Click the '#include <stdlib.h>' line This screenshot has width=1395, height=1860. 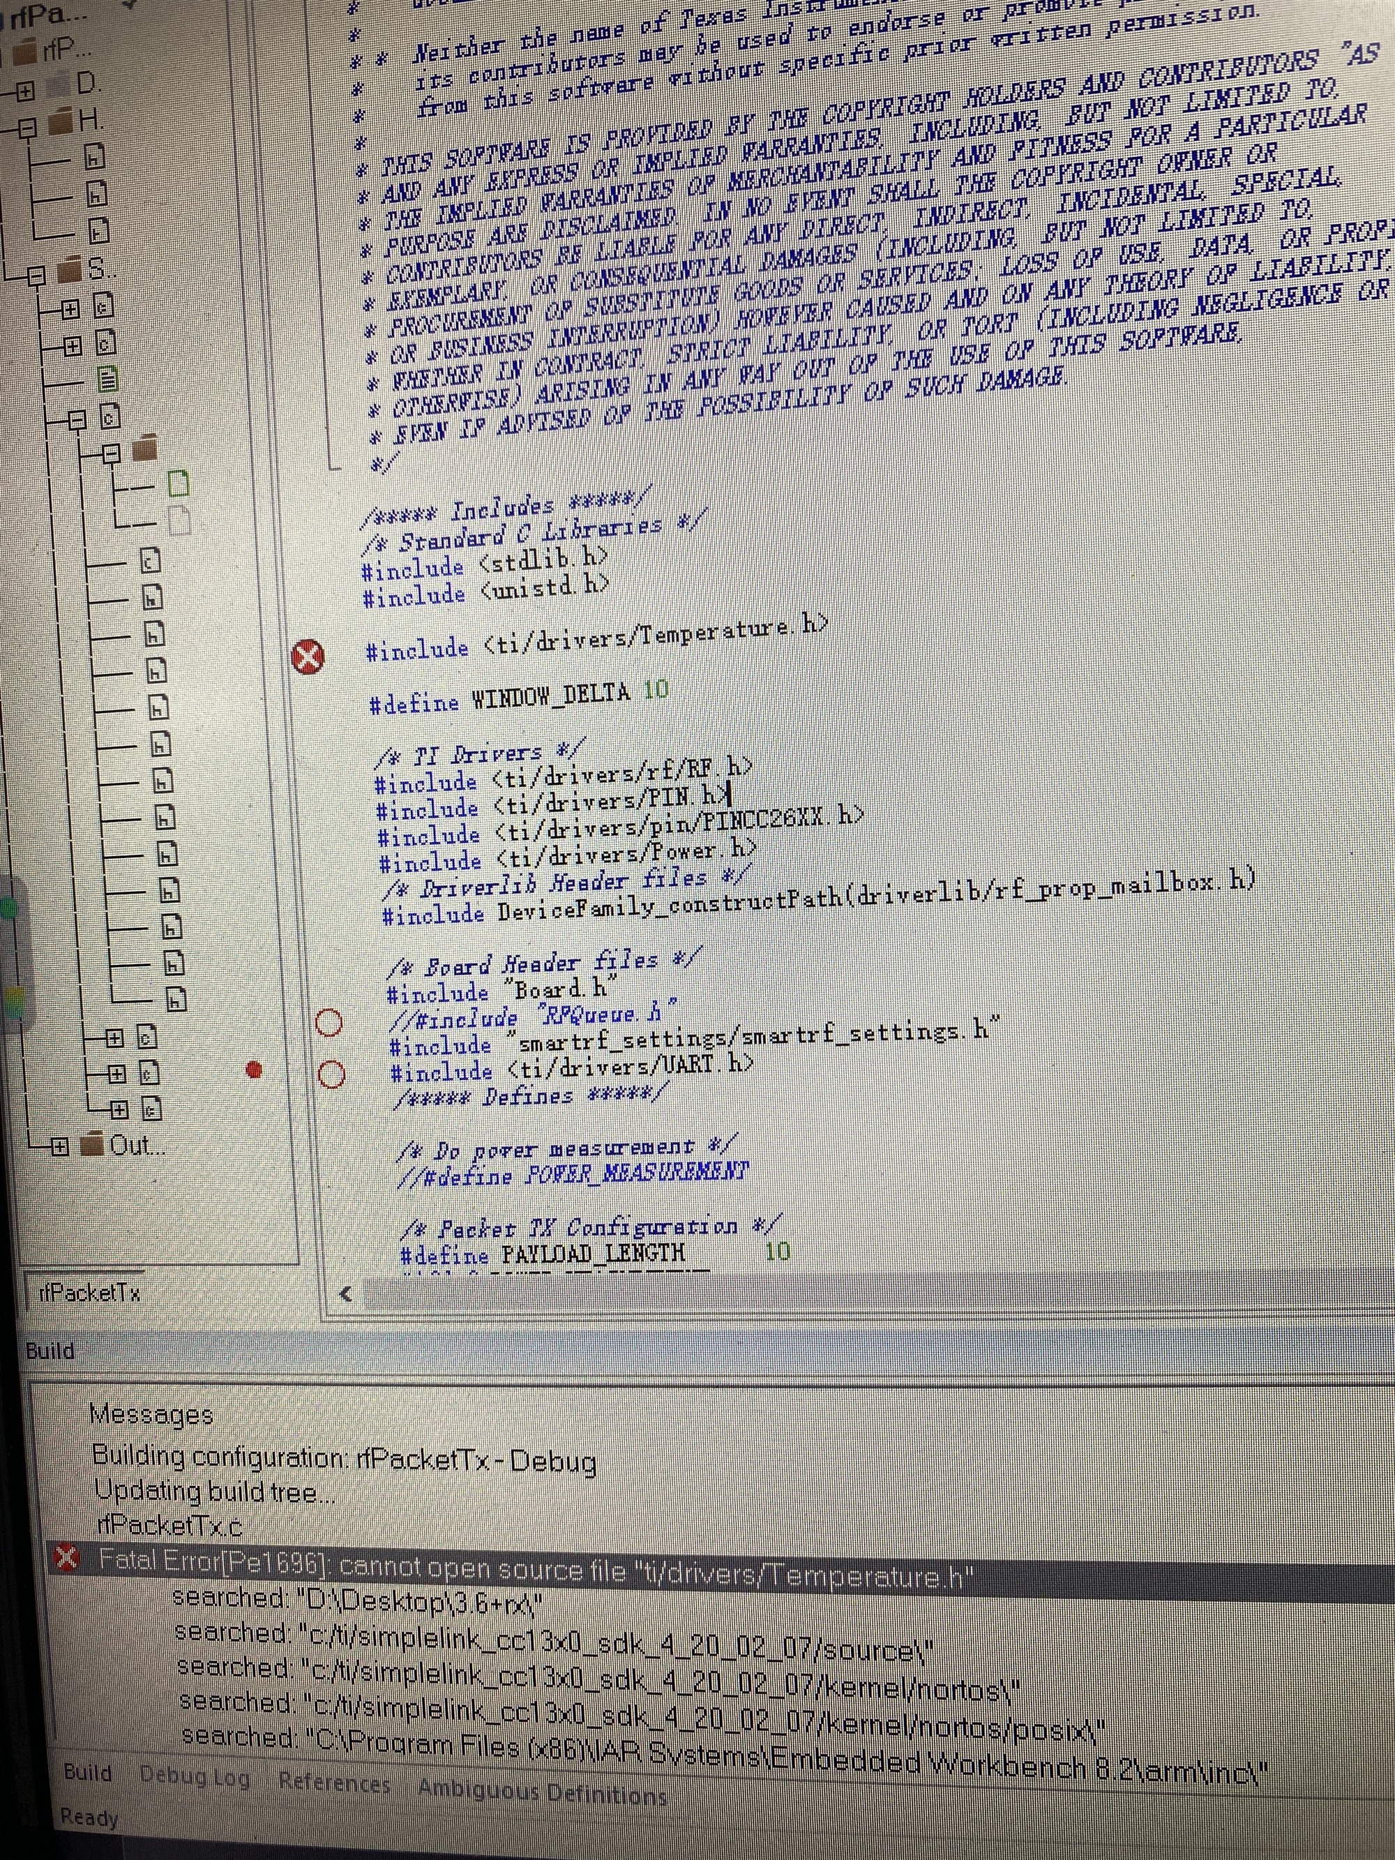pyautogui.click(x=484, y=564)
